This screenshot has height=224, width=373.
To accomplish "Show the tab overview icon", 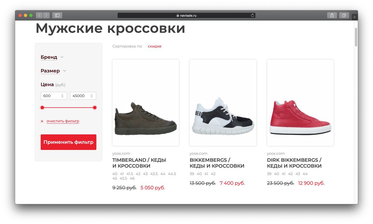I will pyautogui.click(x=344, y=15).
